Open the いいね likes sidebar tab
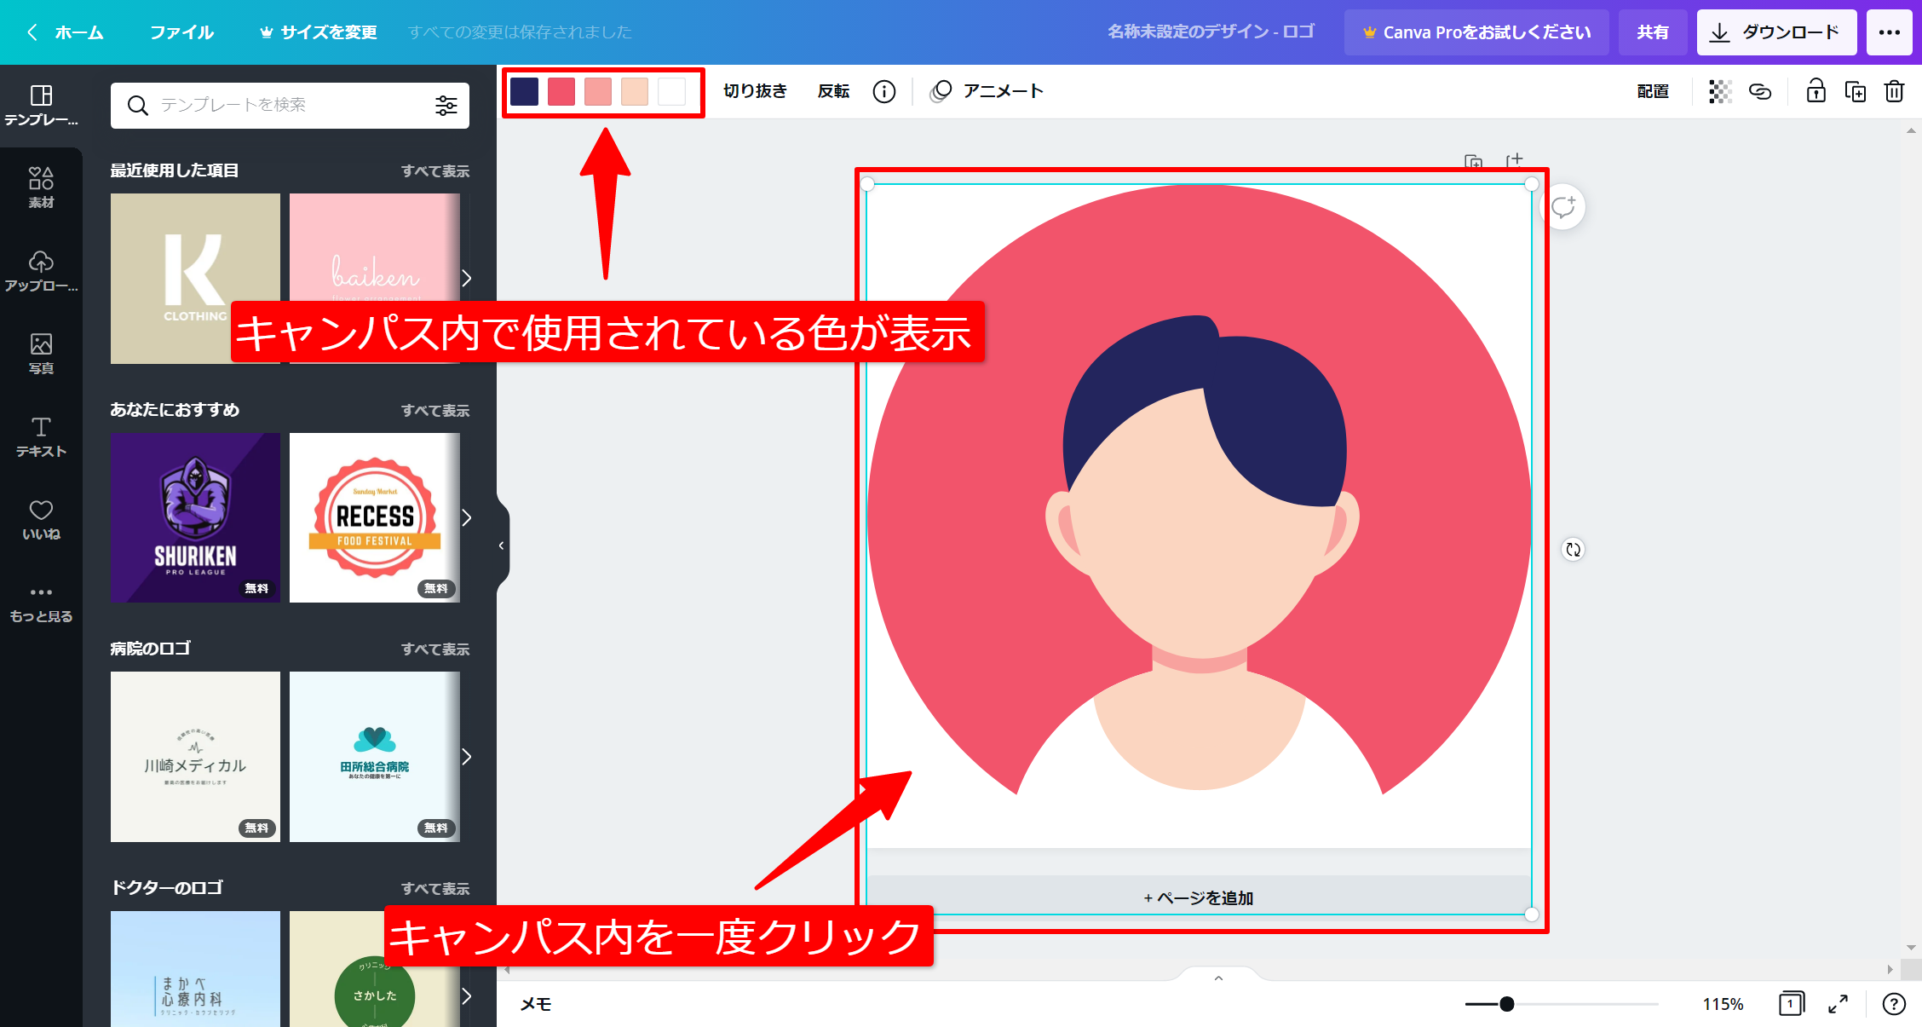The width and height of the screenshot is (1922, 1027). [41, 519]
